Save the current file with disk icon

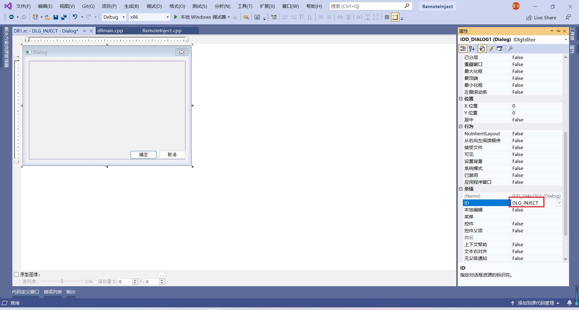point(56,17)
